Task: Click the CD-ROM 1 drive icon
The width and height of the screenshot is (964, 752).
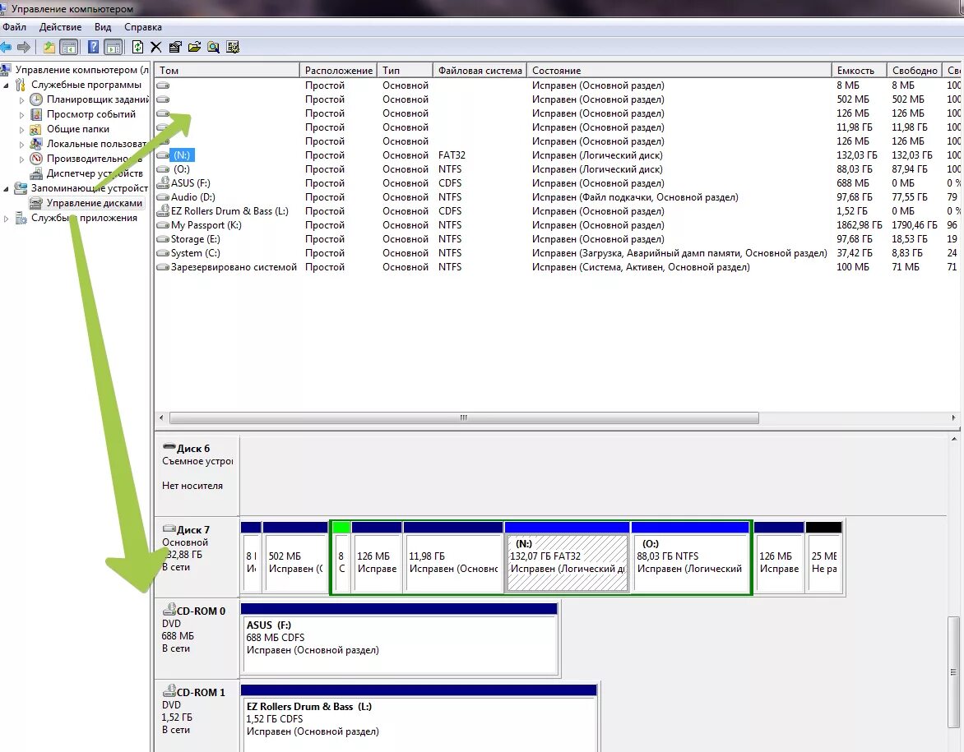Action: (169, 691)
